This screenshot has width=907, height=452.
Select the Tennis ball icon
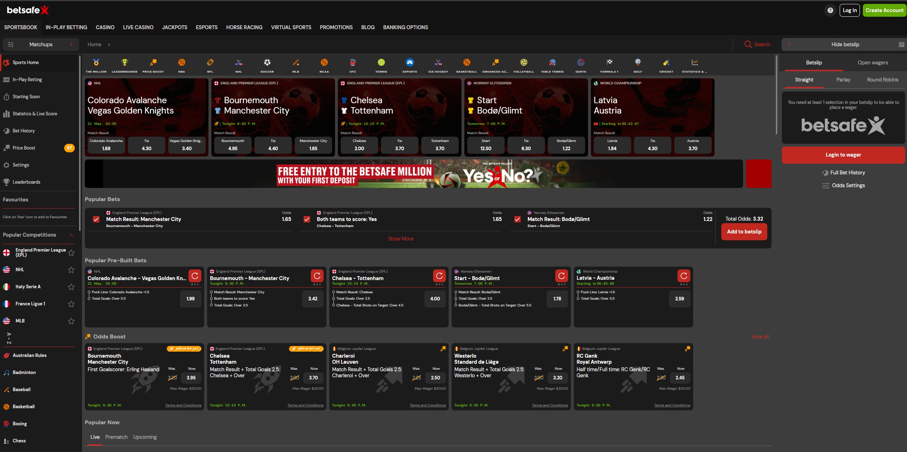pos(381,63)
